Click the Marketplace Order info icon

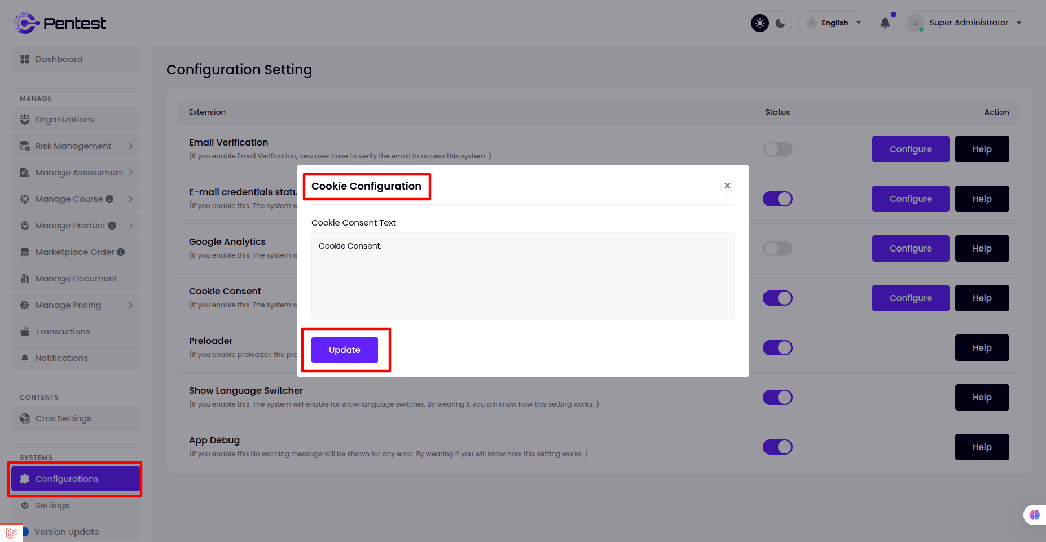pyautogui.click(x=121, y=252)
